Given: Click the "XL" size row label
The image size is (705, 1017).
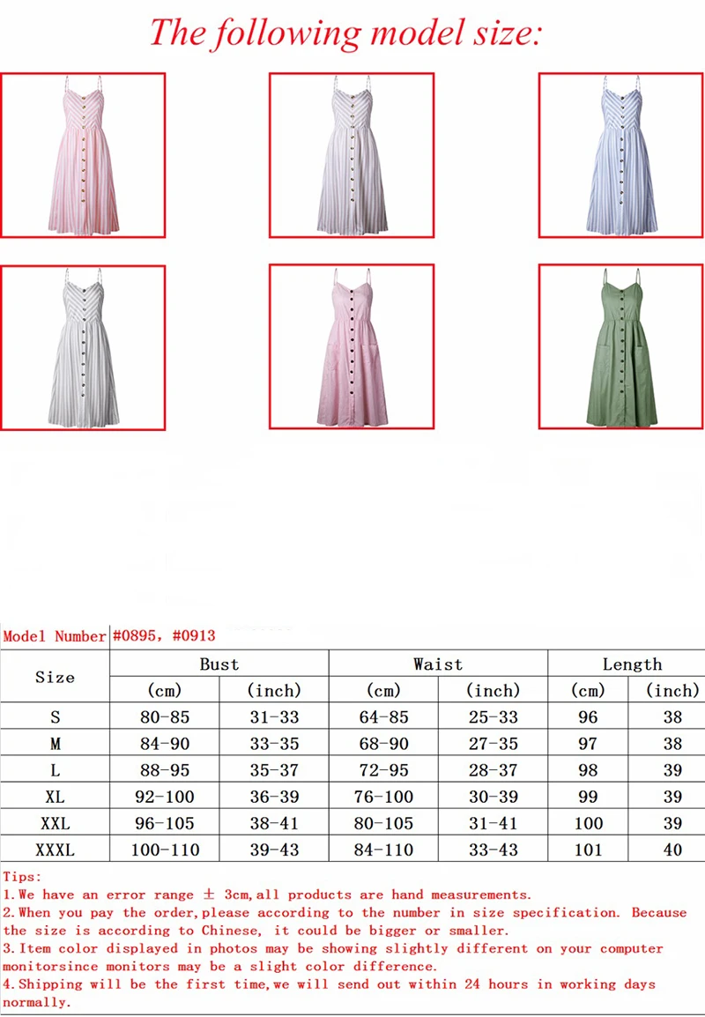Looking at the screenshot, I should pos(56,798).
